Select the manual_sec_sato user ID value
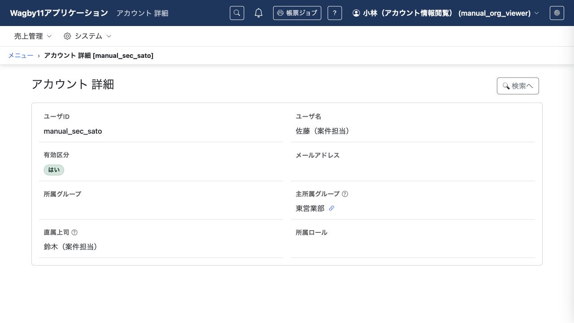This screenshot has width=574, height=323. 73,131
